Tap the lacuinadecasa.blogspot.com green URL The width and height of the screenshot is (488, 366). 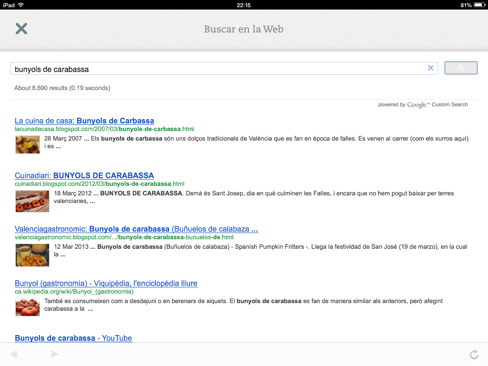pyautogui.click(x=104, y=129)
